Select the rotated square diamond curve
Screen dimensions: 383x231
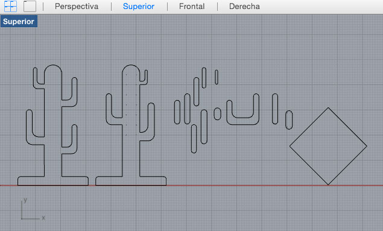click(309, 127)
